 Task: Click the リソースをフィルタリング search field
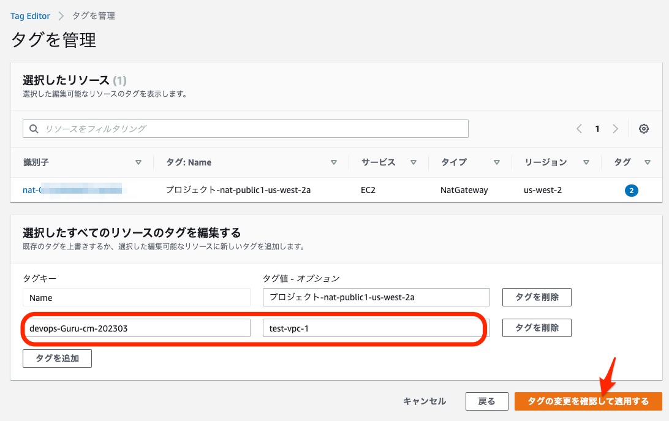point(245,129)
